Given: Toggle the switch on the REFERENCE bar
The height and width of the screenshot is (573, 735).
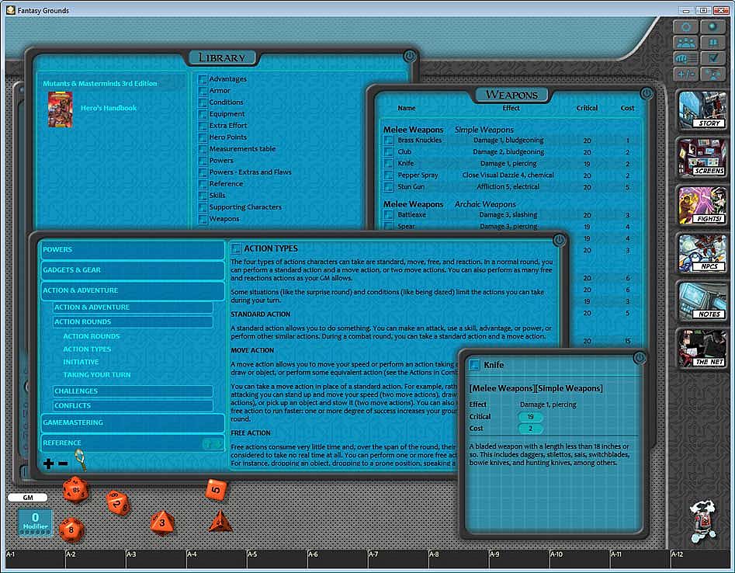Looking at the screenshot, I should [x=213, y=443].
